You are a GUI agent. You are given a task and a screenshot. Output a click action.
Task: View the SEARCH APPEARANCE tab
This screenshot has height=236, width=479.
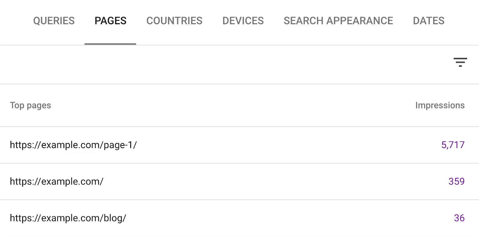coord(338,21)
